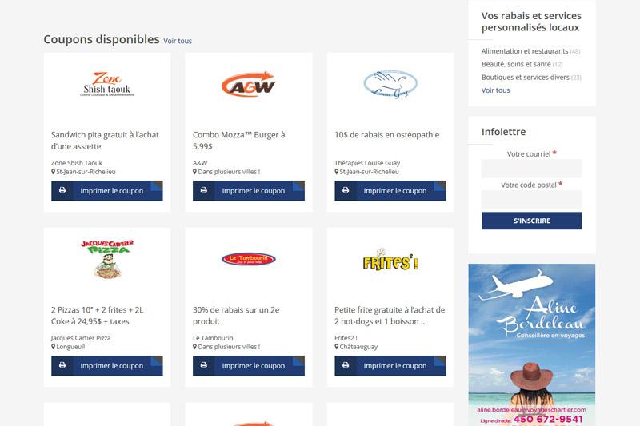Click the printer icon on Zone Shish Taouk coupon
Screen dimensions: 640x426
pyautogui.click(x=62, y=190)
